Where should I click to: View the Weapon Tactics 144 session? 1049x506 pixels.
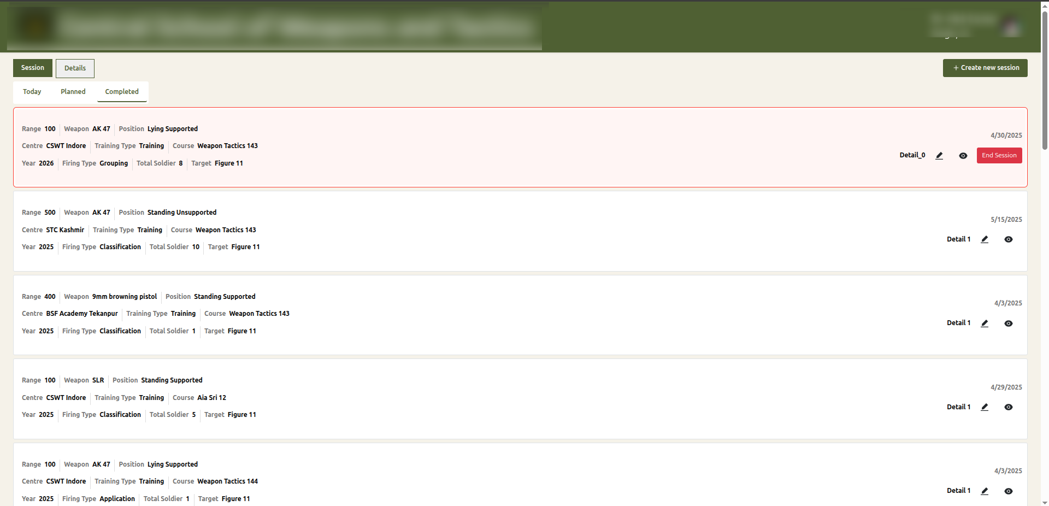coord(1009,491)
